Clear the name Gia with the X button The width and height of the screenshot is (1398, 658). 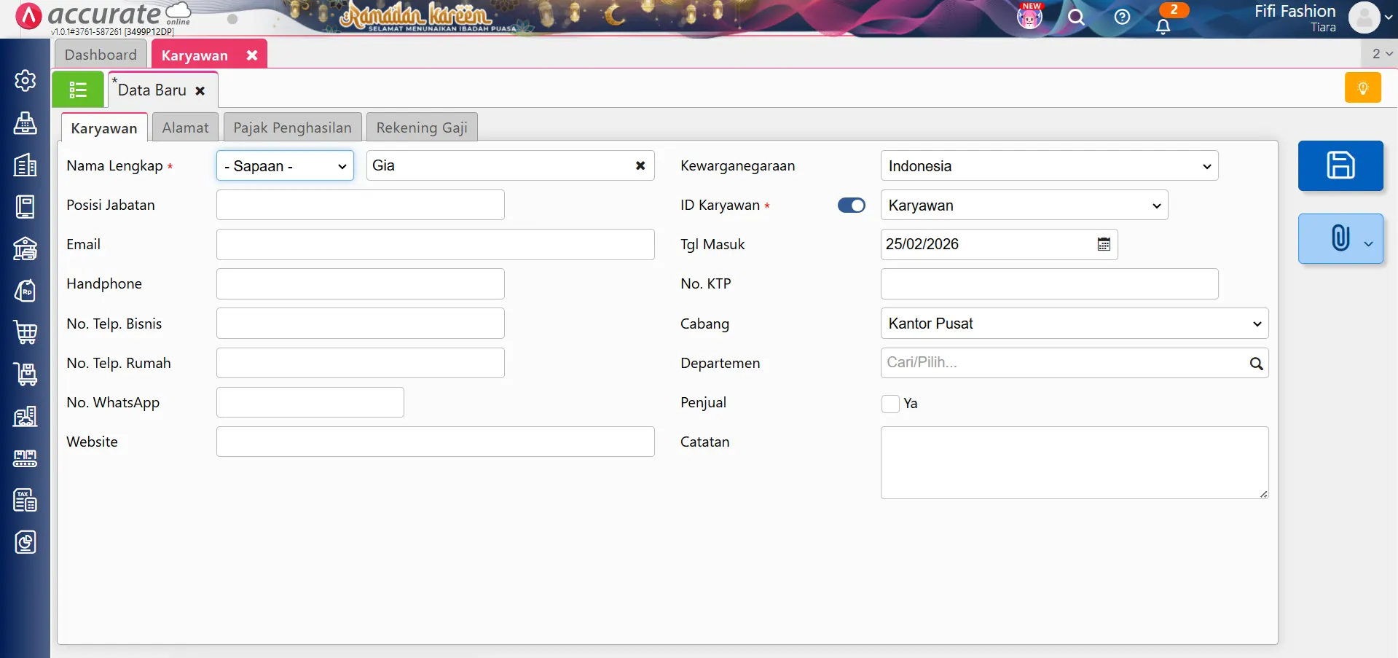point(640,165)
